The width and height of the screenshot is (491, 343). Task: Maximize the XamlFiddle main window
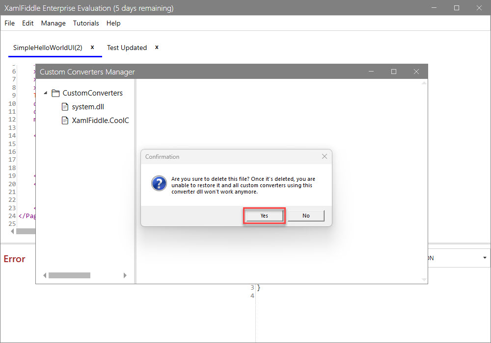click(x=457, y=8)
